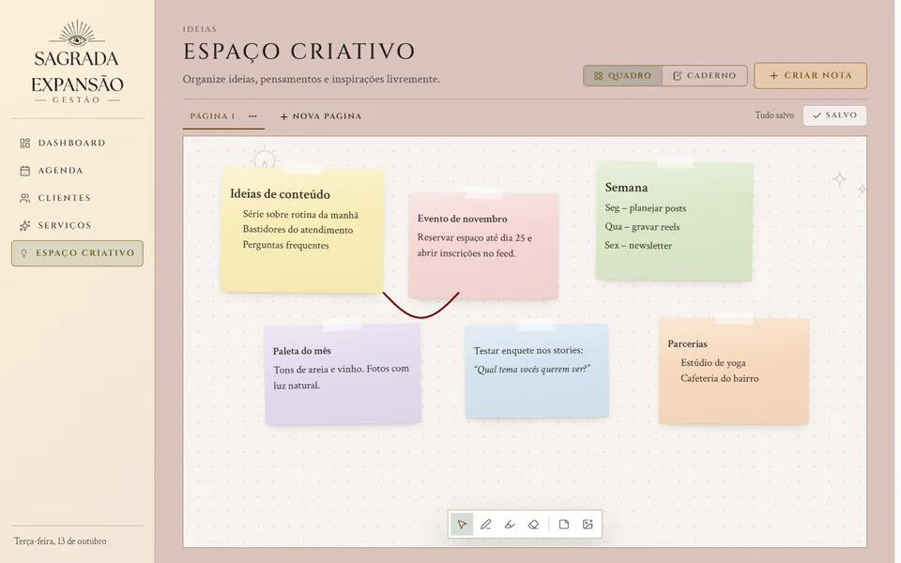Click the Sagrada Expansão logo
Image resolution: width=901 pixels, height=563 pixels.
click(77, 63)
